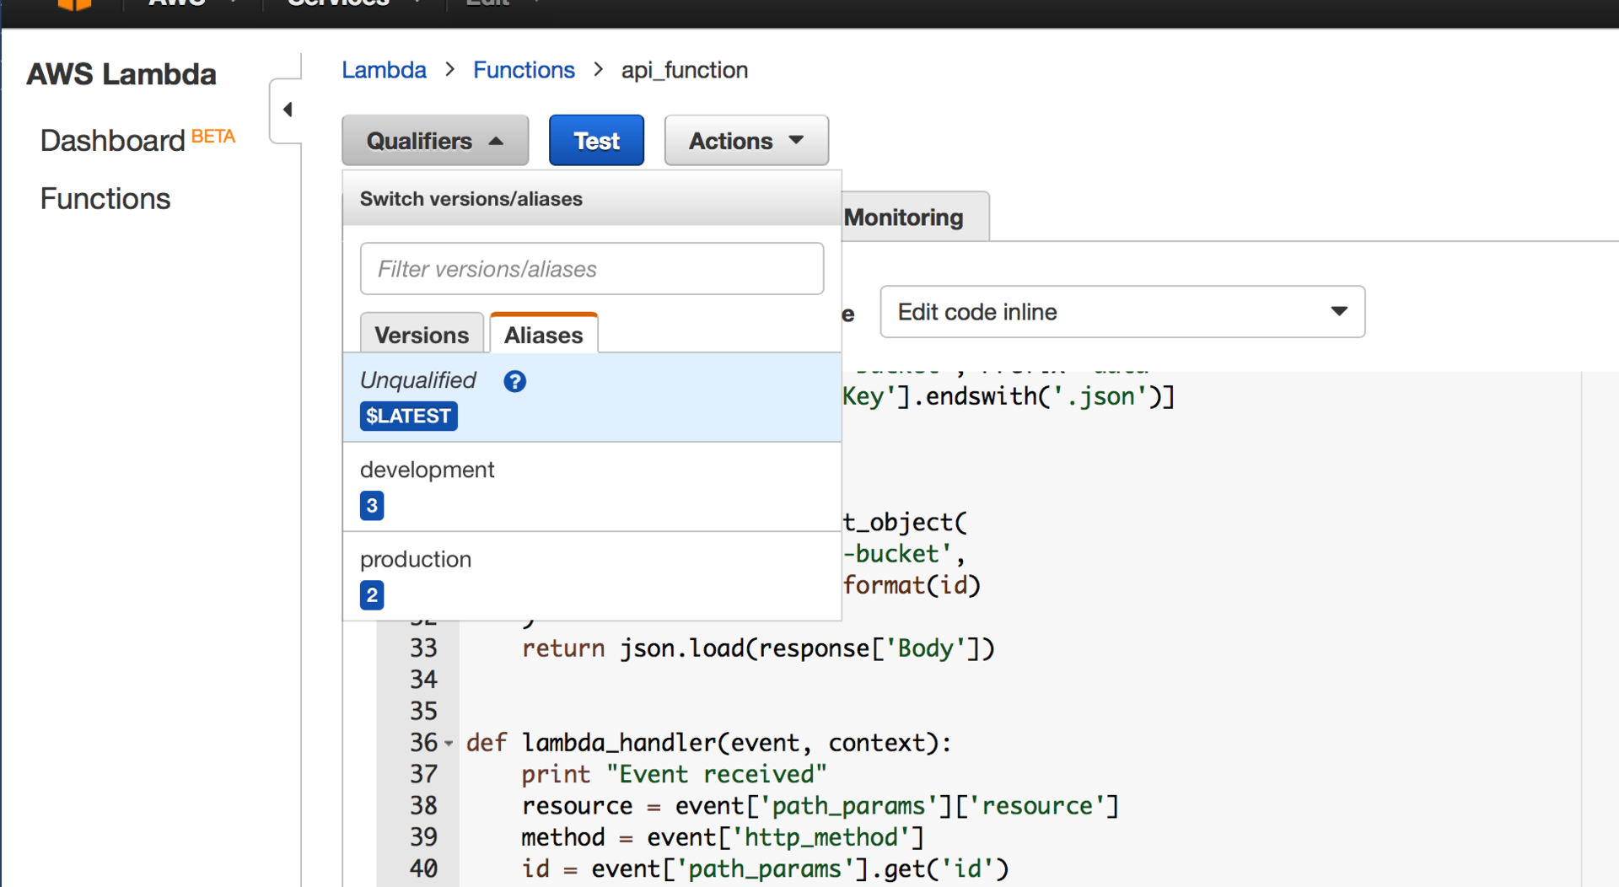Image resolution: width=1619 pixels, height=887 pixels.
Task: Select the production alias
Action: 416,558
